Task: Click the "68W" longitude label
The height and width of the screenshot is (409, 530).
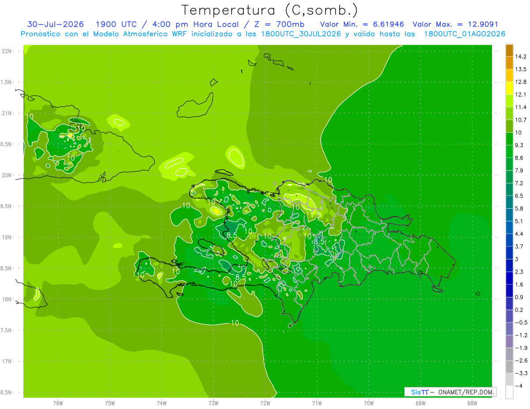Action: tap(472, 403)
